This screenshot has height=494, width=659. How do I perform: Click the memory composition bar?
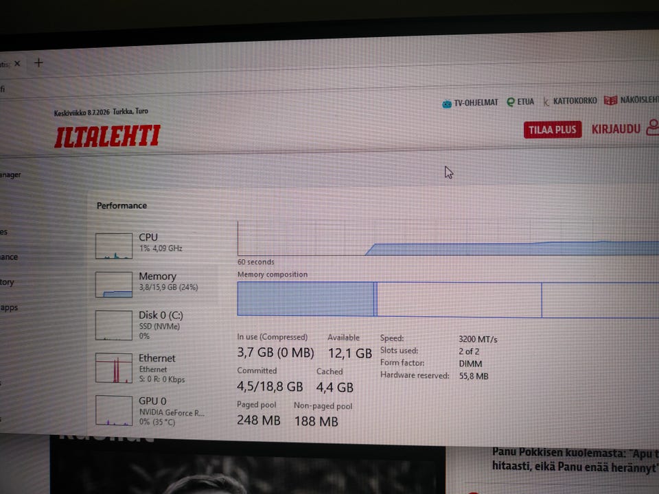click(448, 300)
